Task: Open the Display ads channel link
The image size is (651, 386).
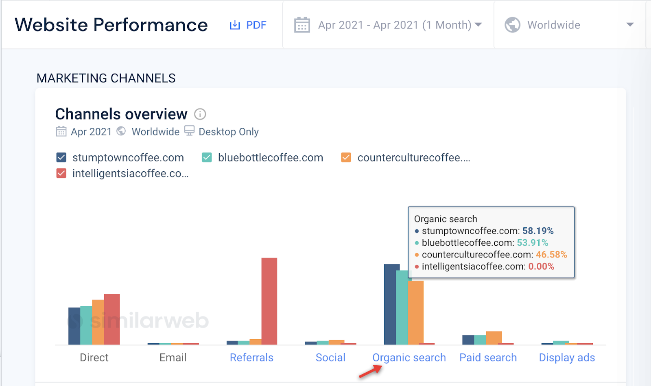Action: point(567,358)
